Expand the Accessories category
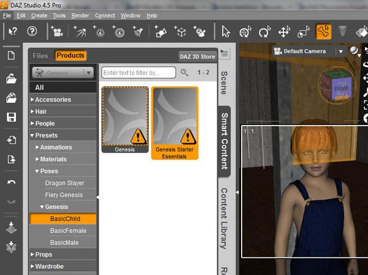368x275 pixels. [x=33, y=99]
